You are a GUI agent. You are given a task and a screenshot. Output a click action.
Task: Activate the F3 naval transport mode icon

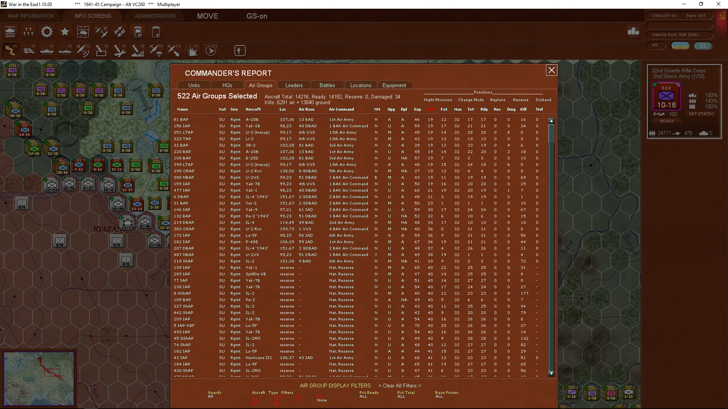[x=47, y=50]
